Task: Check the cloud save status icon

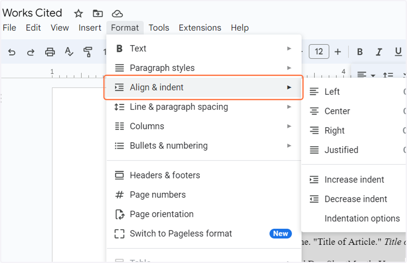Action: point(117,14)
